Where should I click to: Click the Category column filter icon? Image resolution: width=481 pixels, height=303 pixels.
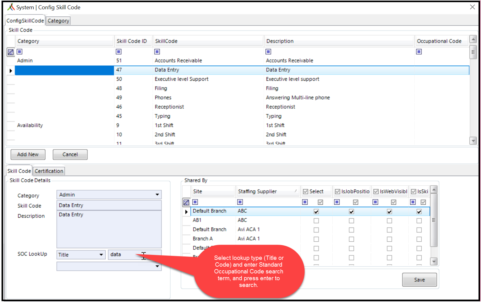click(x=19, y=51)
